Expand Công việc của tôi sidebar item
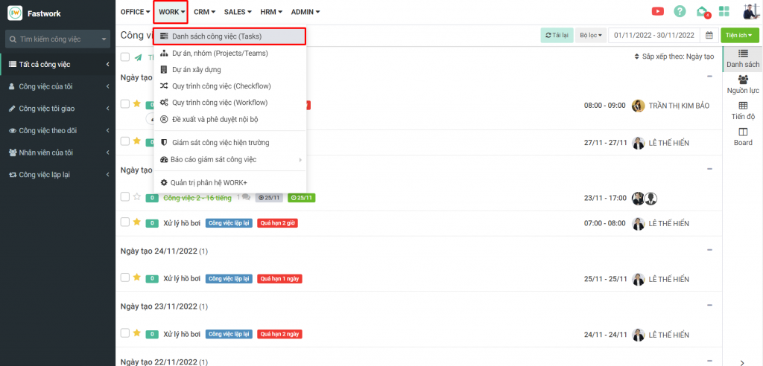This screenshot has height=366, width=763. pos(56,86)
